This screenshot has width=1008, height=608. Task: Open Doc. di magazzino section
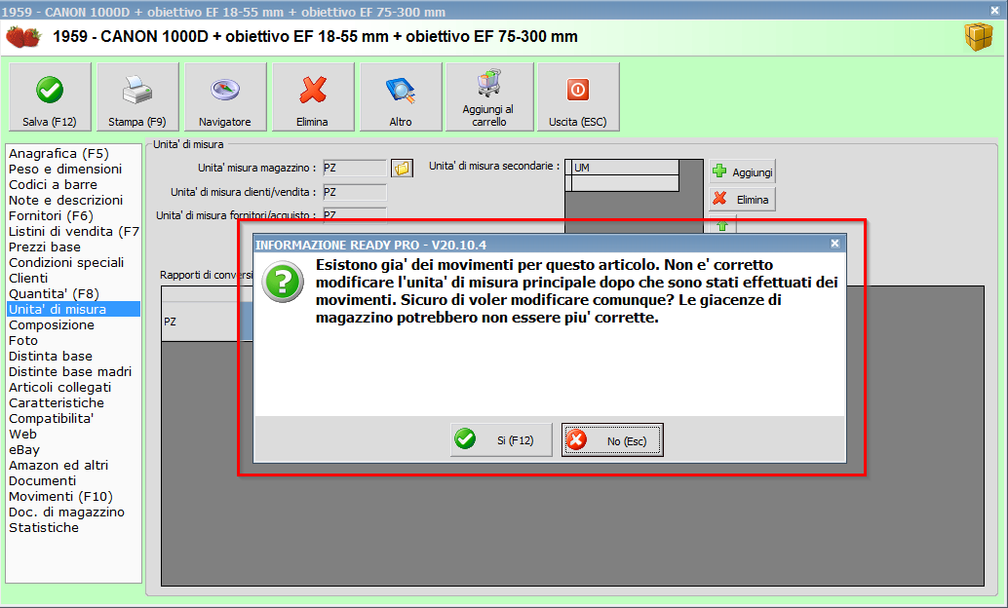66,512
